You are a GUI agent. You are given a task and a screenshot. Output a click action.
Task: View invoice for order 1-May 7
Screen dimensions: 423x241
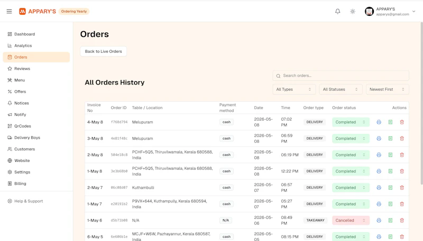point(390,204)
